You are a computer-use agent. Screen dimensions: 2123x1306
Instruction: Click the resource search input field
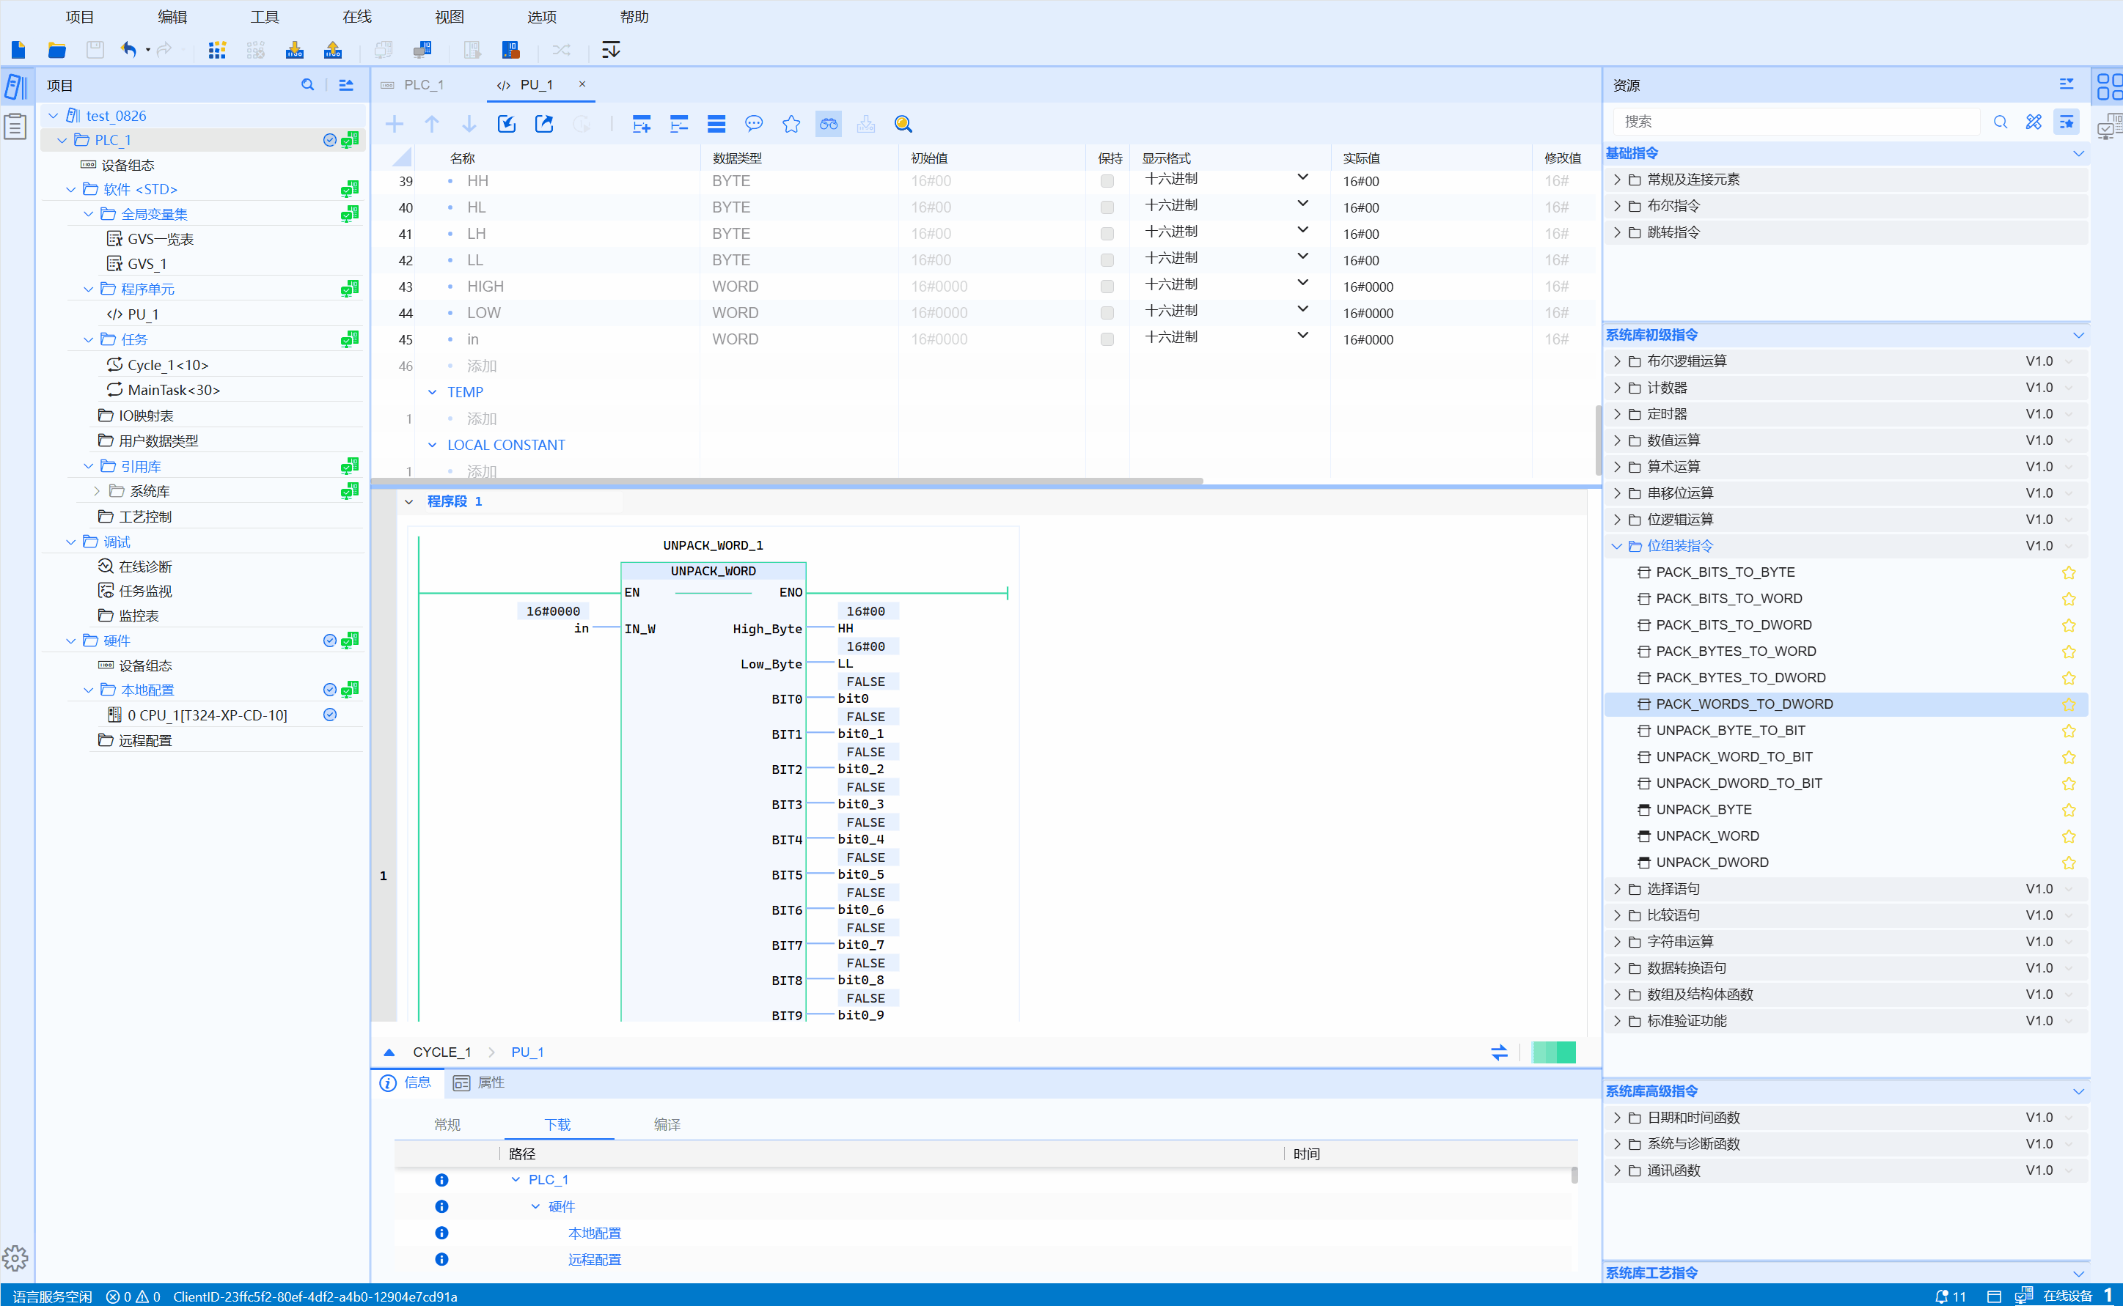pyautogui.click(x=1795, y=122)
